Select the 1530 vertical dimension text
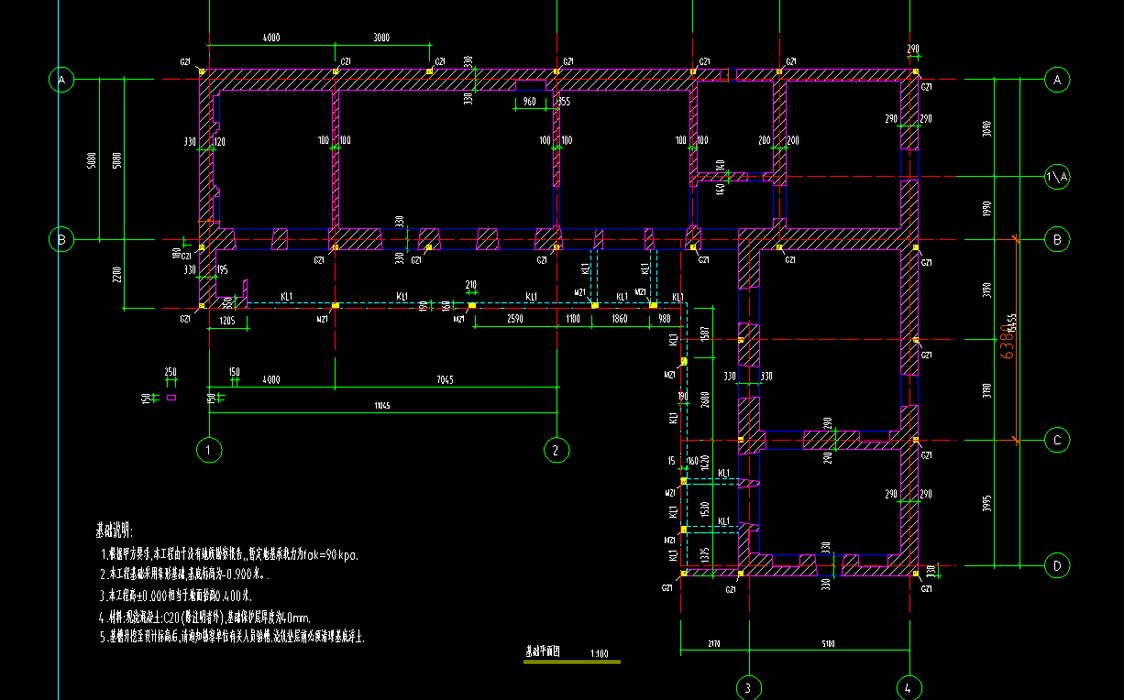Image resolution: width=1124 pixels, height=700 pixels. [x=704, y=509]
